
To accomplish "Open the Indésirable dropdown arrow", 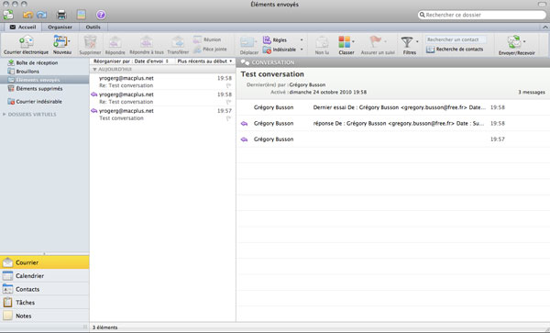I will [302, 50].
